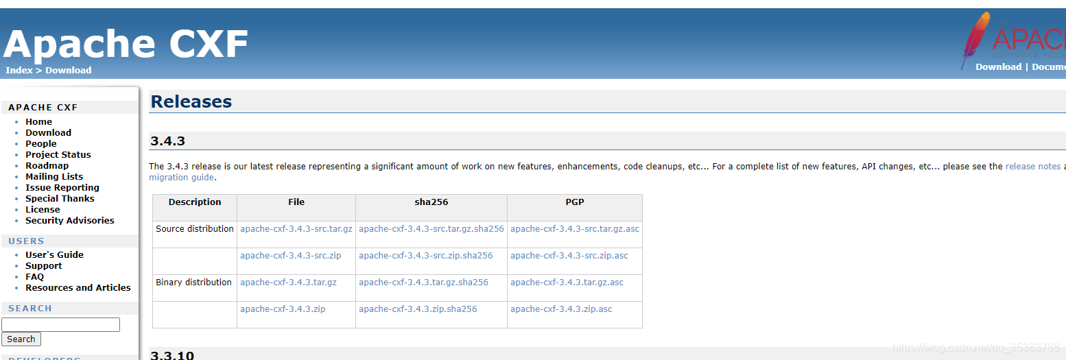Download apache-cxf-3.4.3.zip binary

click(x=283, y=309)
